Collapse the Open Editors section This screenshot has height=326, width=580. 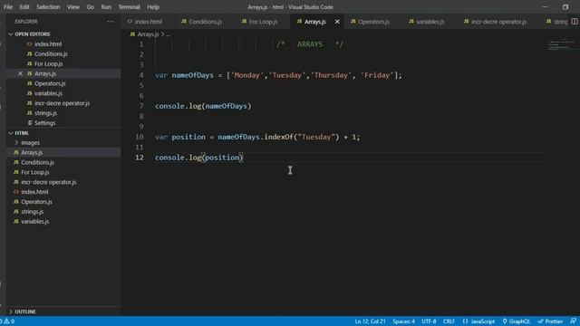click(10, 34)
